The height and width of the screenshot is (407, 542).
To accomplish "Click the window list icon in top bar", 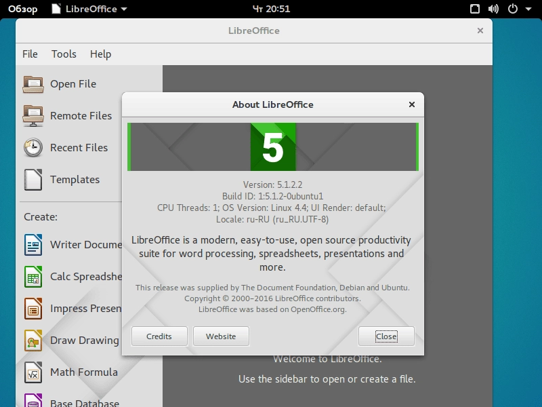I will pos(475,9).
